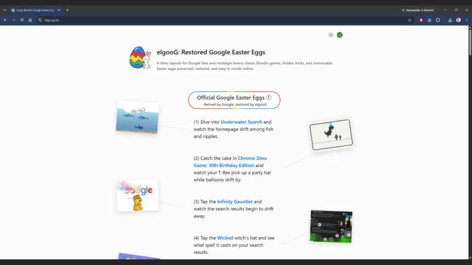Viewport: 472px width, 265px height.
Task: Click the green Wicked search thumbnail
Action: tap(331, 226)
